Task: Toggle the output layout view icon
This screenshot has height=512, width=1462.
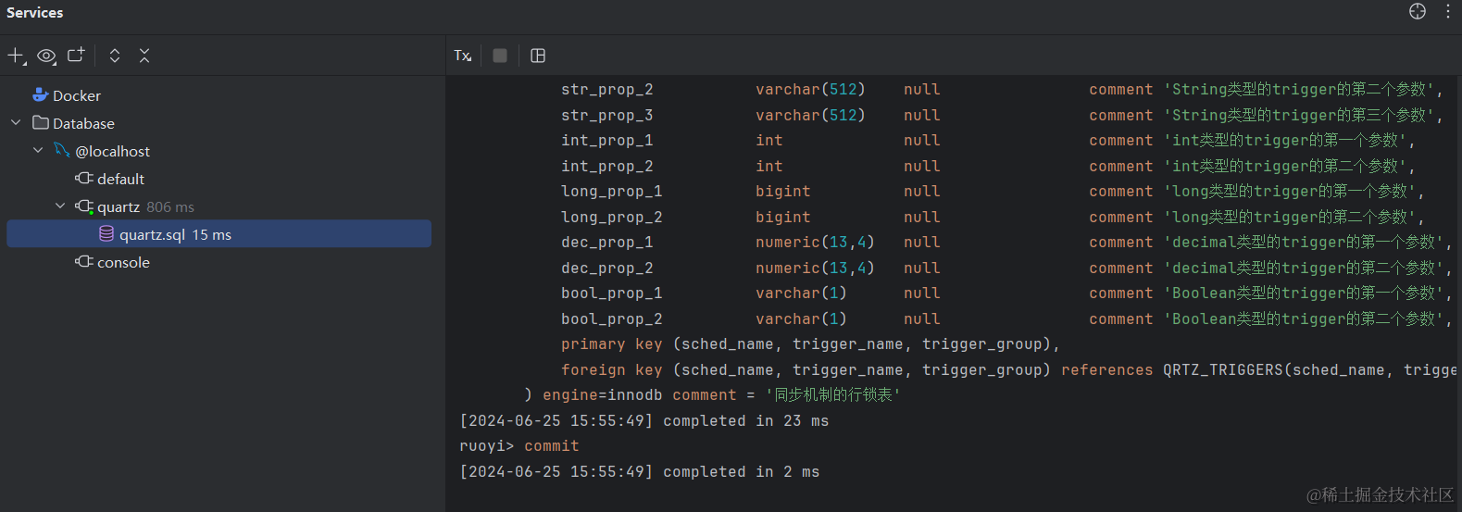Action: coord(538,56)
